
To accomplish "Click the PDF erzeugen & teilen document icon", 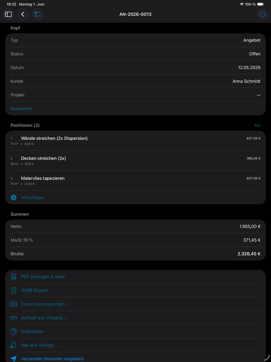I will point(14,277).
